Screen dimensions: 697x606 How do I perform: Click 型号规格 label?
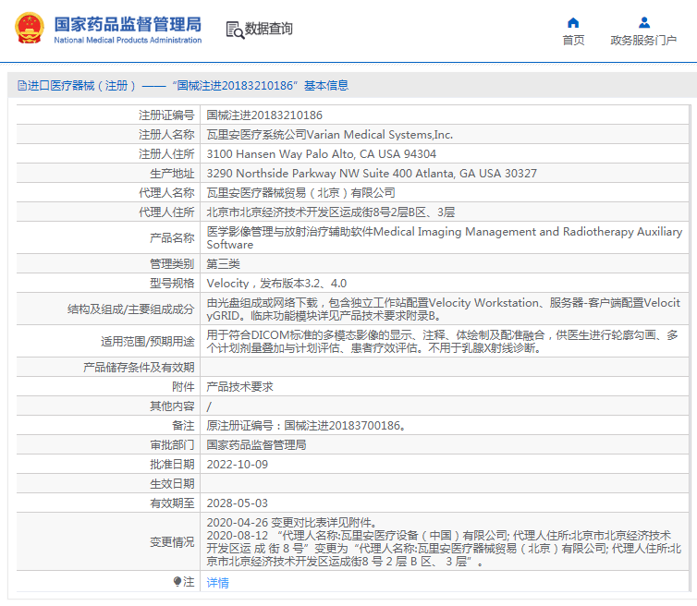tap(172, 283)
